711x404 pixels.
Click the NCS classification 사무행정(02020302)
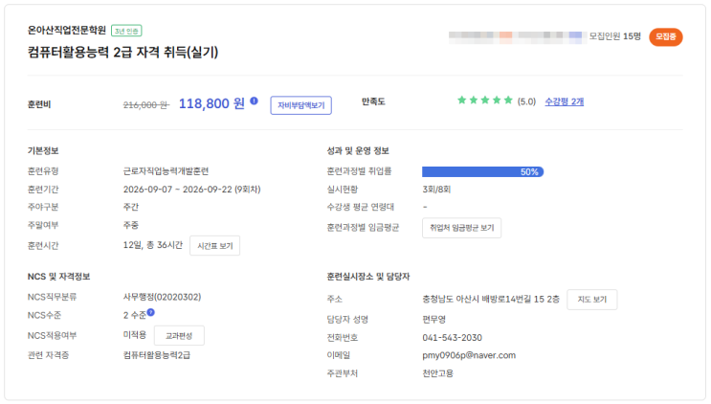point(162,297)
